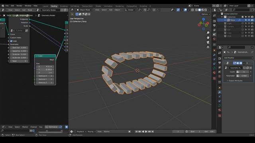The height and width of the screenshot is (143, 255).
Task: Jump to the timeline end
Action: (x=153, y=131)
